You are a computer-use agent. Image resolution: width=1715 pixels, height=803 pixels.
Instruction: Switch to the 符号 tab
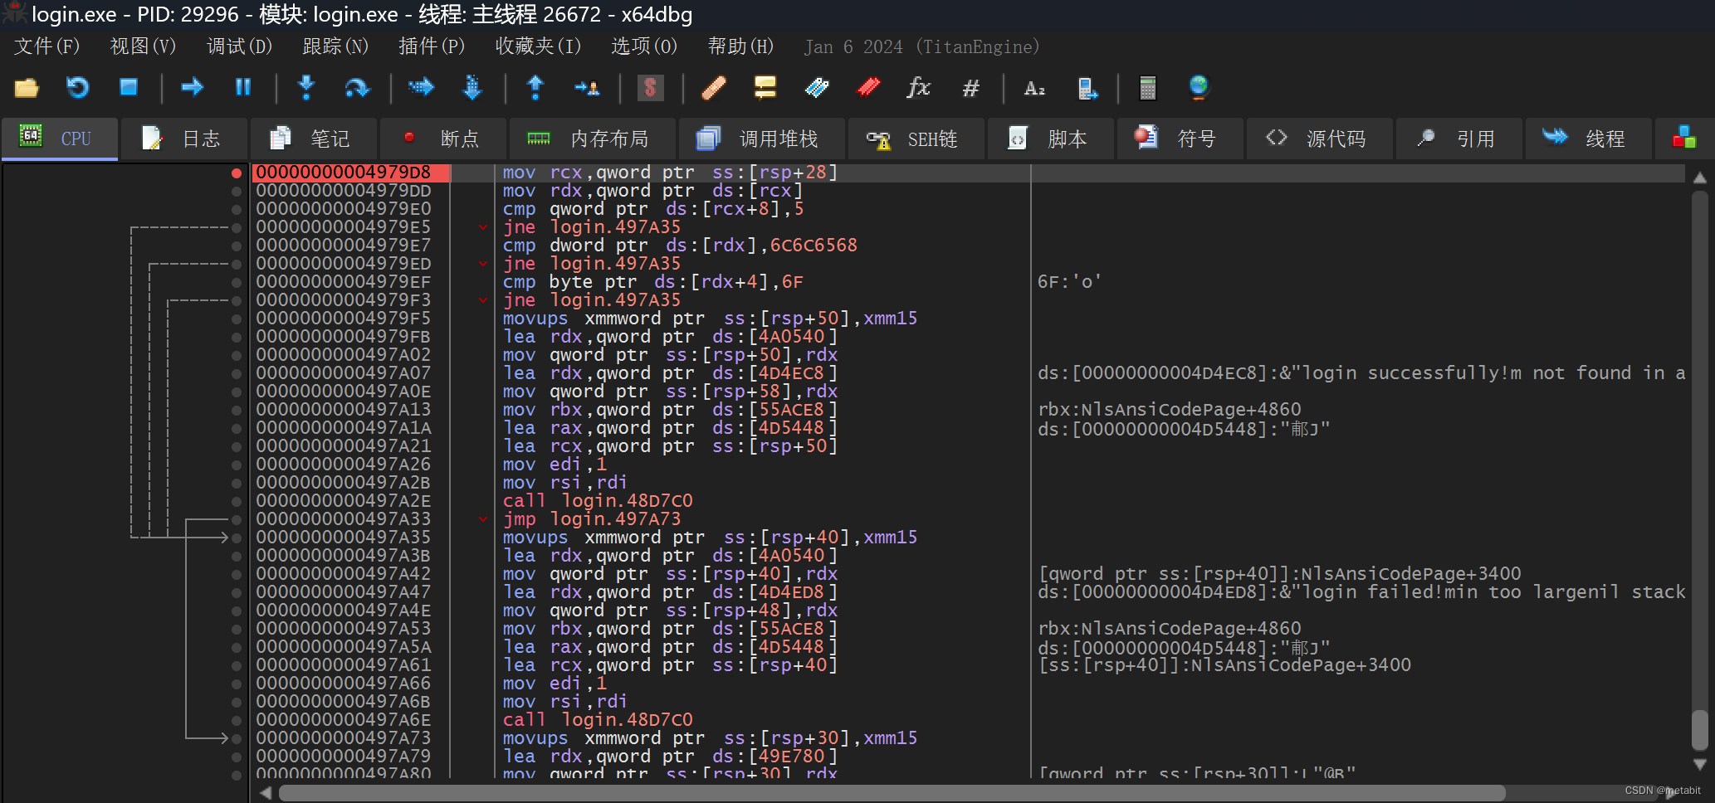pyautogui.click(x=1180, y=139)
